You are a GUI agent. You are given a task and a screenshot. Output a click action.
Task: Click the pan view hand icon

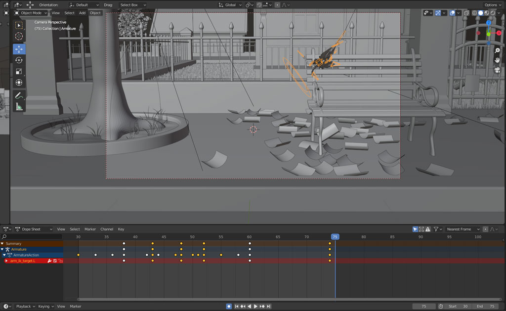click(497, 60)
